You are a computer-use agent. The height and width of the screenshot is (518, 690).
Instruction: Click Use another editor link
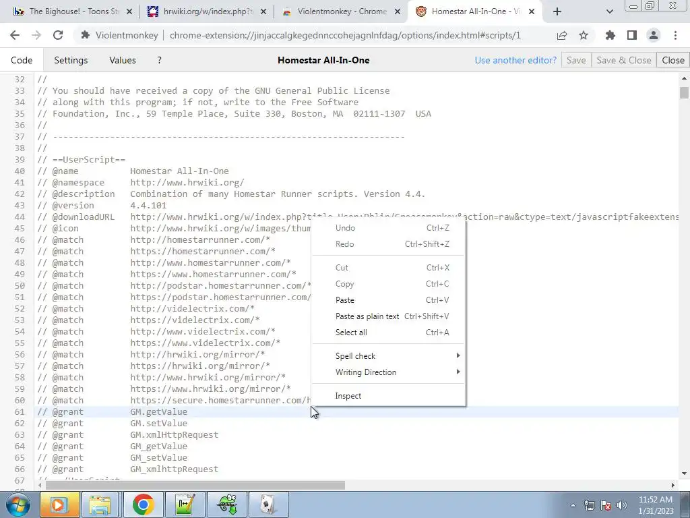(515, 60)
